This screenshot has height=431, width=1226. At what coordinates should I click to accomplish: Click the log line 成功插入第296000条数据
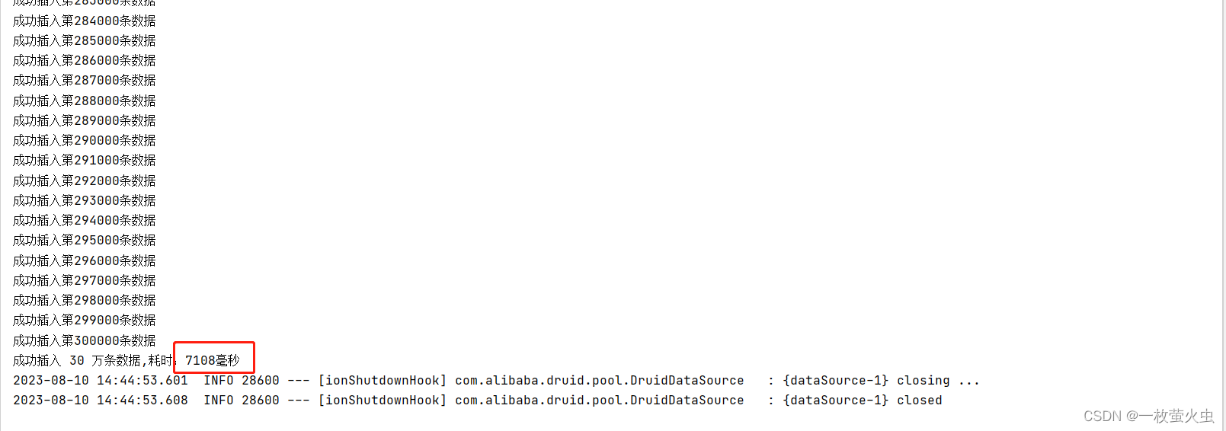click(x=85, y=260)
